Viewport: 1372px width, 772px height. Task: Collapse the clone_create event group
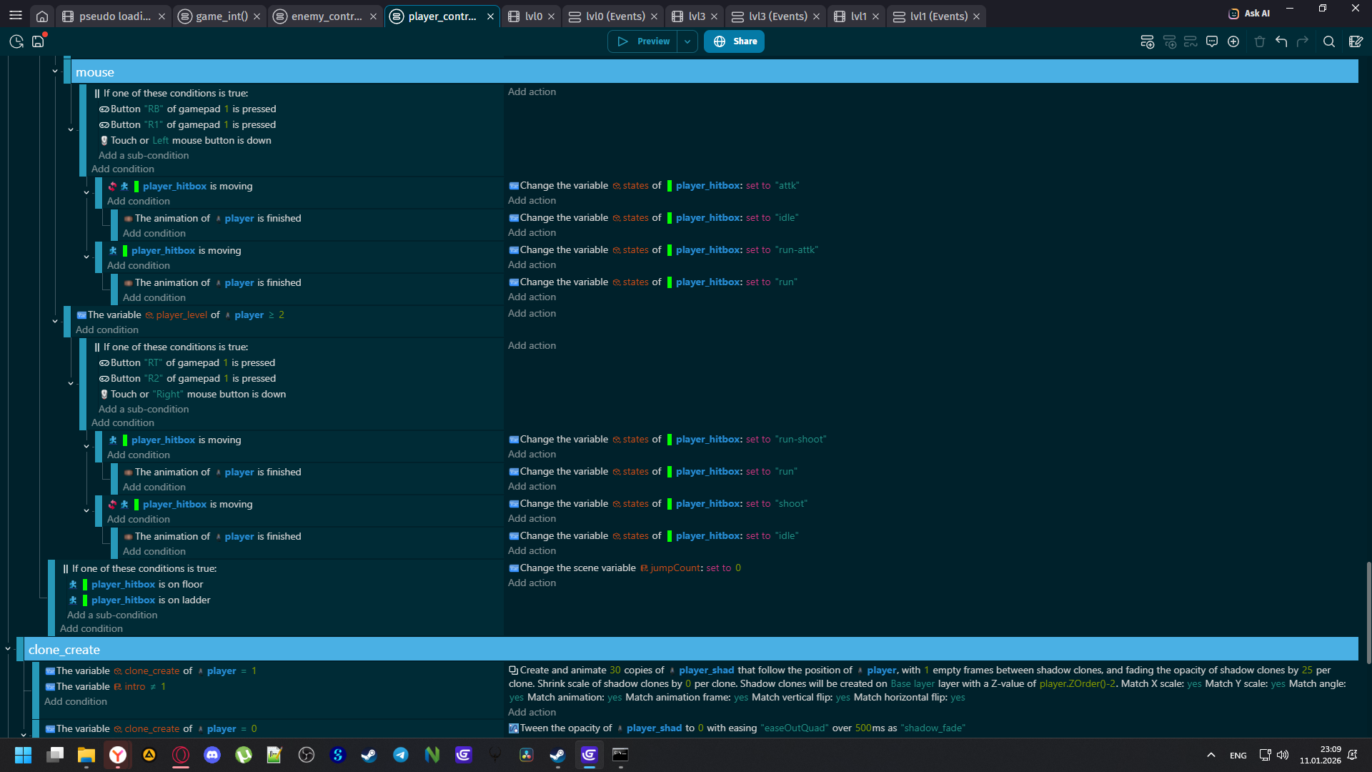pyautogui.click(x=8, y=649)
